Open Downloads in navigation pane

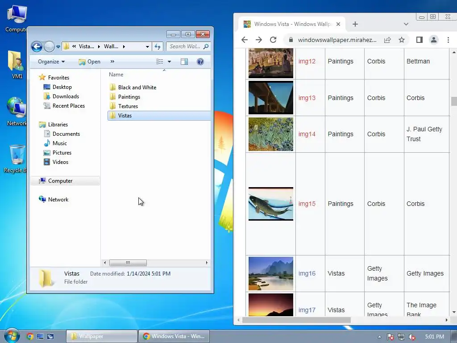point(66,96)
